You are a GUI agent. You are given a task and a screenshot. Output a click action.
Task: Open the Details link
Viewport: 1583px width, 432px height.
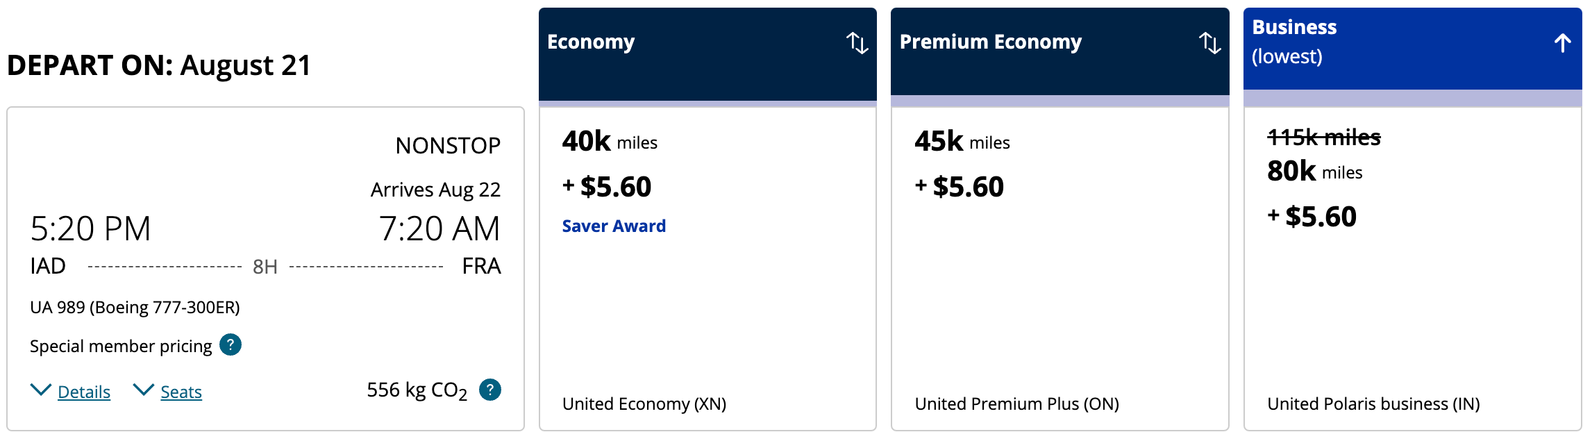click(x=84, y=392)
